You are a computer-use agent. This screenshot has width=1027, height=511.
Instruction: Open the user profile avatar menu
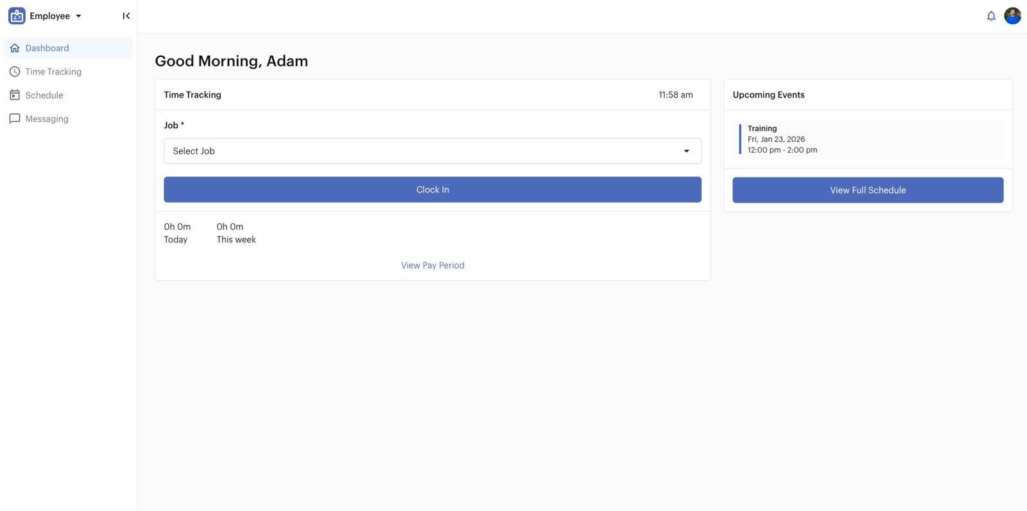point(1012,16)
